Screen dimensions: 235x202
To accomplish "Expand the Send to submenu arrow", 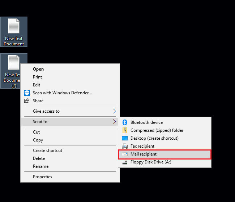I will coord(114,122).
